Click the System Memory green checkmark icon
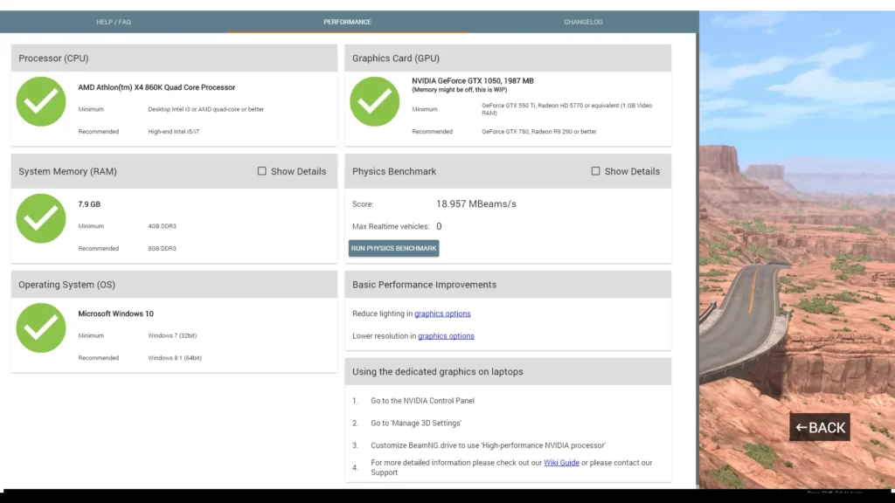The width and height of the screenshot is (895, 503). click(x=41, y=218)
